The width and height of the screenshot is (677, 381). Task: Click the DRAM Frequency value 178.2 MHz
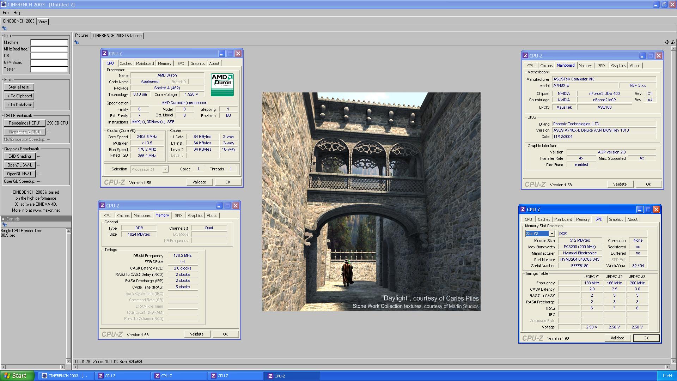[183, 256]
